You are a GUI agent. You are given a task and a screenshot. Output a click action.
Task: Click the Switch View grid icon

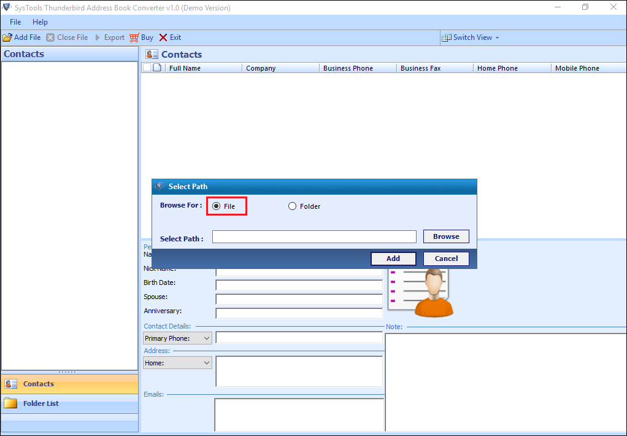coord(447,37)
